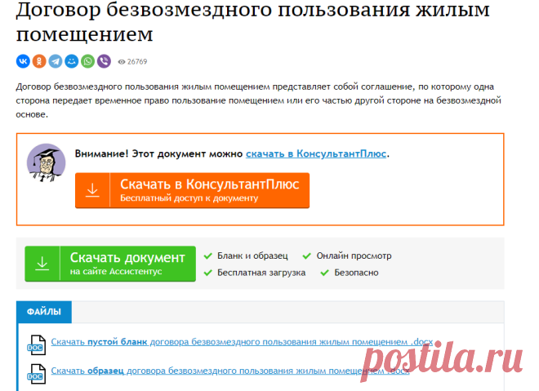Click DOC icon beside 'пустой бланк'
The image size is (539, 391).
click(37, 344)
